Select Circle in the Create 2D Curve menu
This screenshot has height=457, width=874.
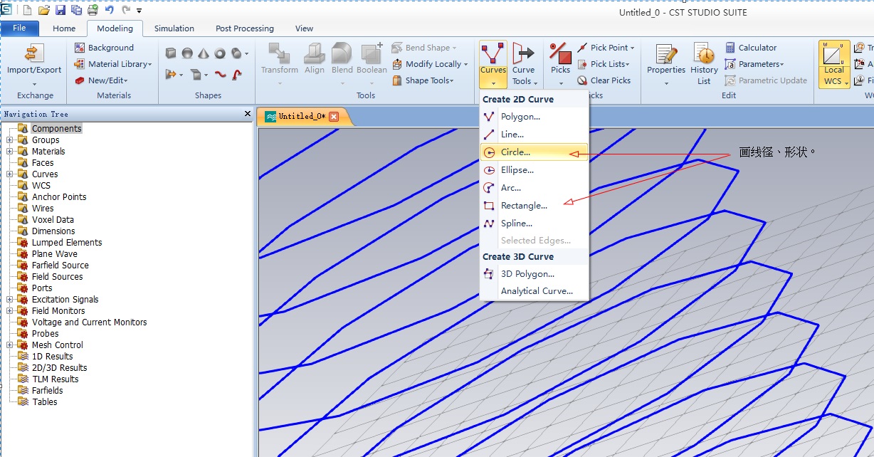(x=535, y=152)
